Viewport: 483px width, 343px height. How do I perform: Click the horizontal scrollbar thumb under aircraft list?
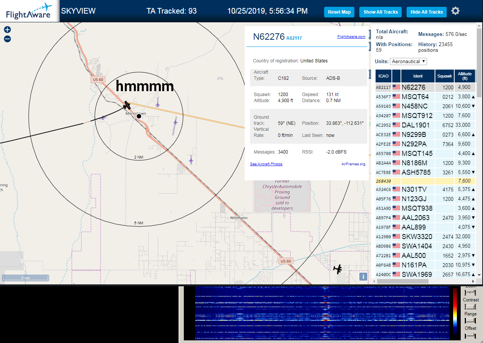point(403,281)
